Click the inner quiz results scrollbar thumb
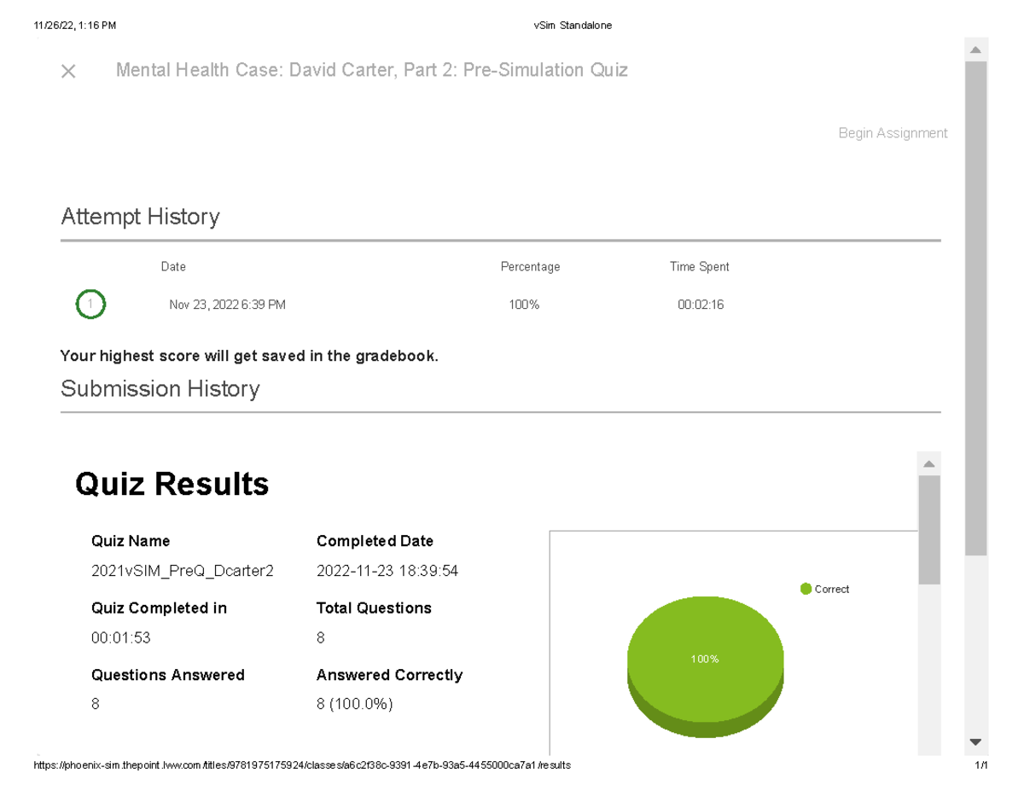Viewport: 1024px width, 791px height. 928,529
